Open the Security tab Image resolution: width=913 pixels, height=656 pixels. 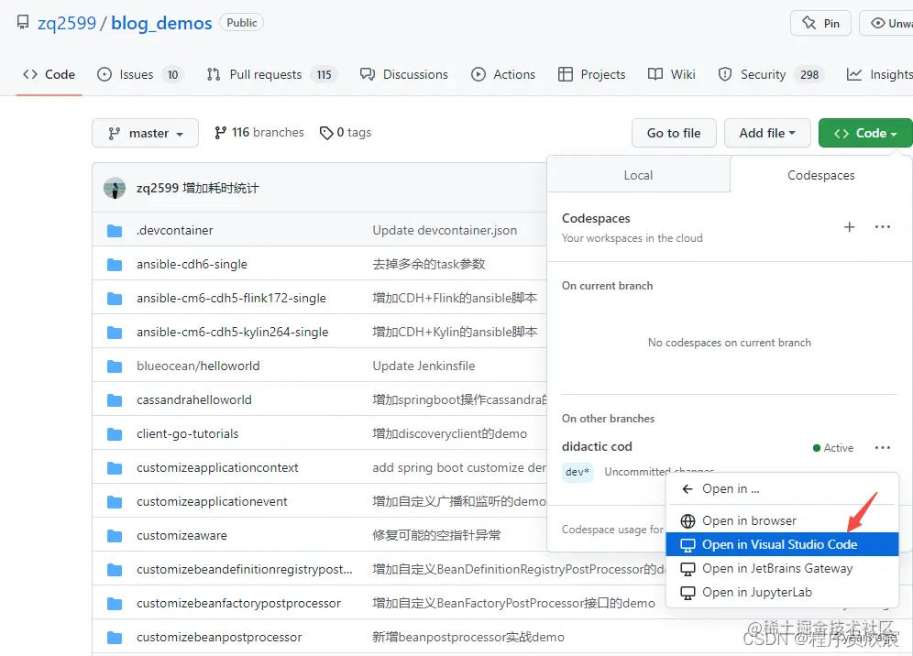[771, 74]
